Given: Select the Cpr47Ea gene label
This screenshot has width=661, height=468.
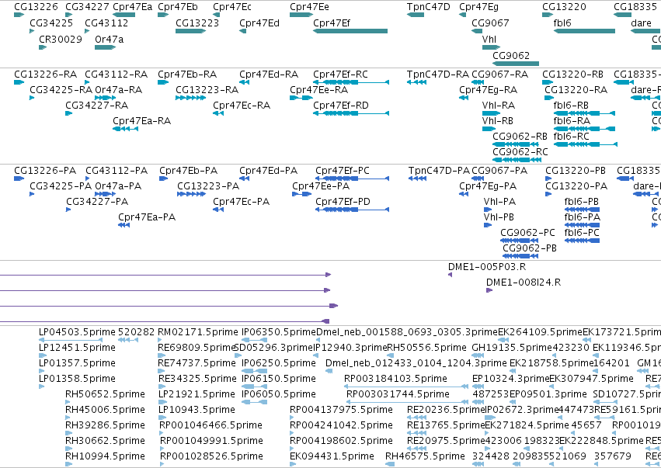Looking at the screenshot, I should click(132, 7).
